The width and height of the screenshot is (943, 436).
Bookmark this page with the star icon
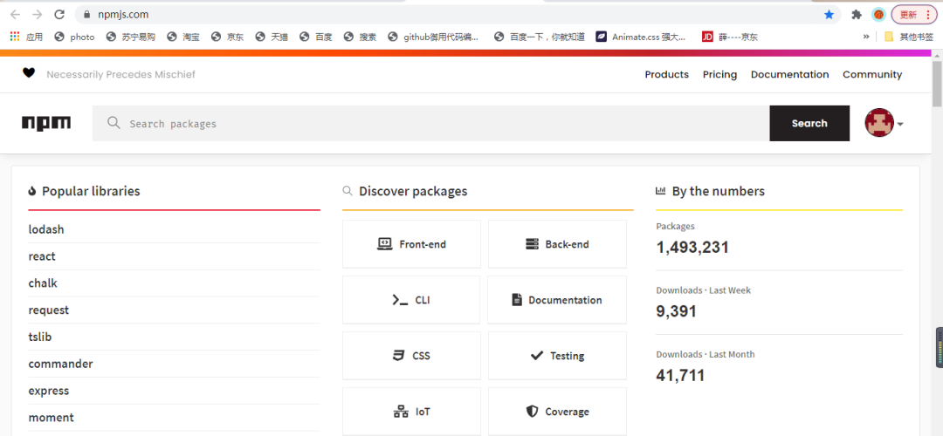coord(829,15)
